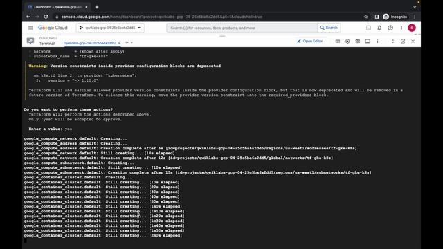Focus the resources search field

242,28
